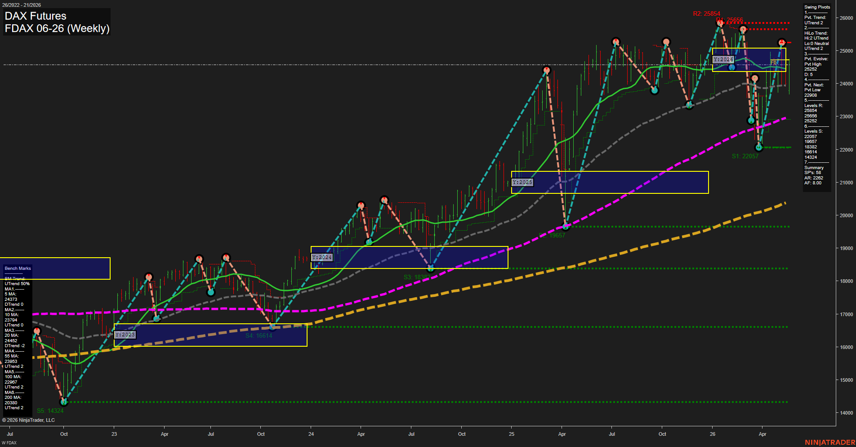
Task: Click the '26/2022 - 21/2026' date range text
Action: tap(21, 5)
